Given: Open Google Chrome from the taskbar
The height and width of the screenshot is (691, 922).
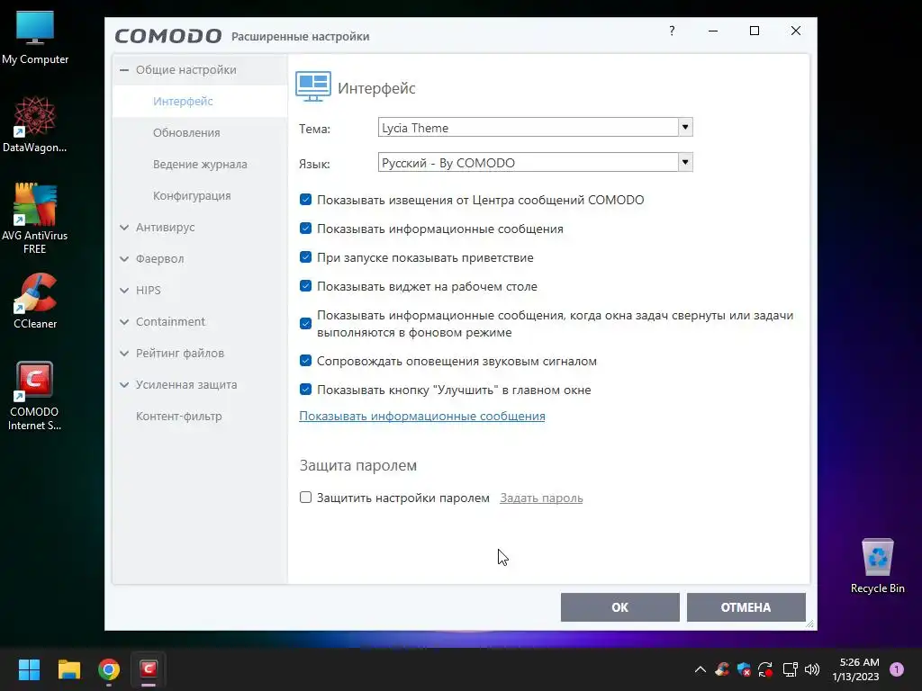Looking at the screenshot, I should click(x=109, y=669).
